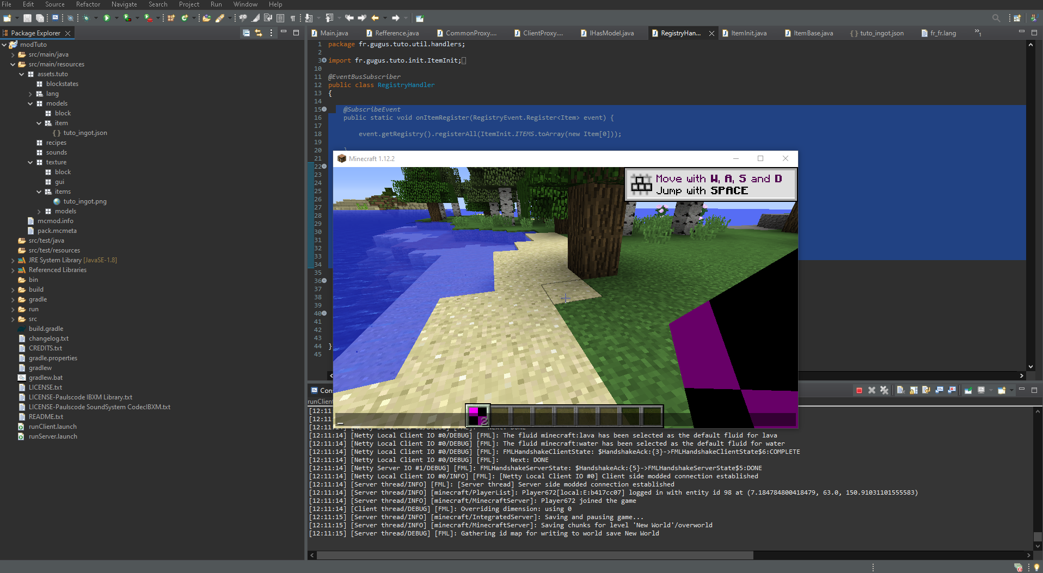
Task: Open tuto_ingot.json in the Package Explorer
Action: click(85, 133)
